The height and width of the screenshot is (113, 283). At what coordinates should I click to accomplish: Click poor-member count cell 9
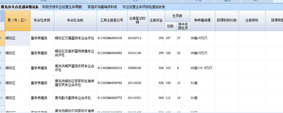click(183, 68)
